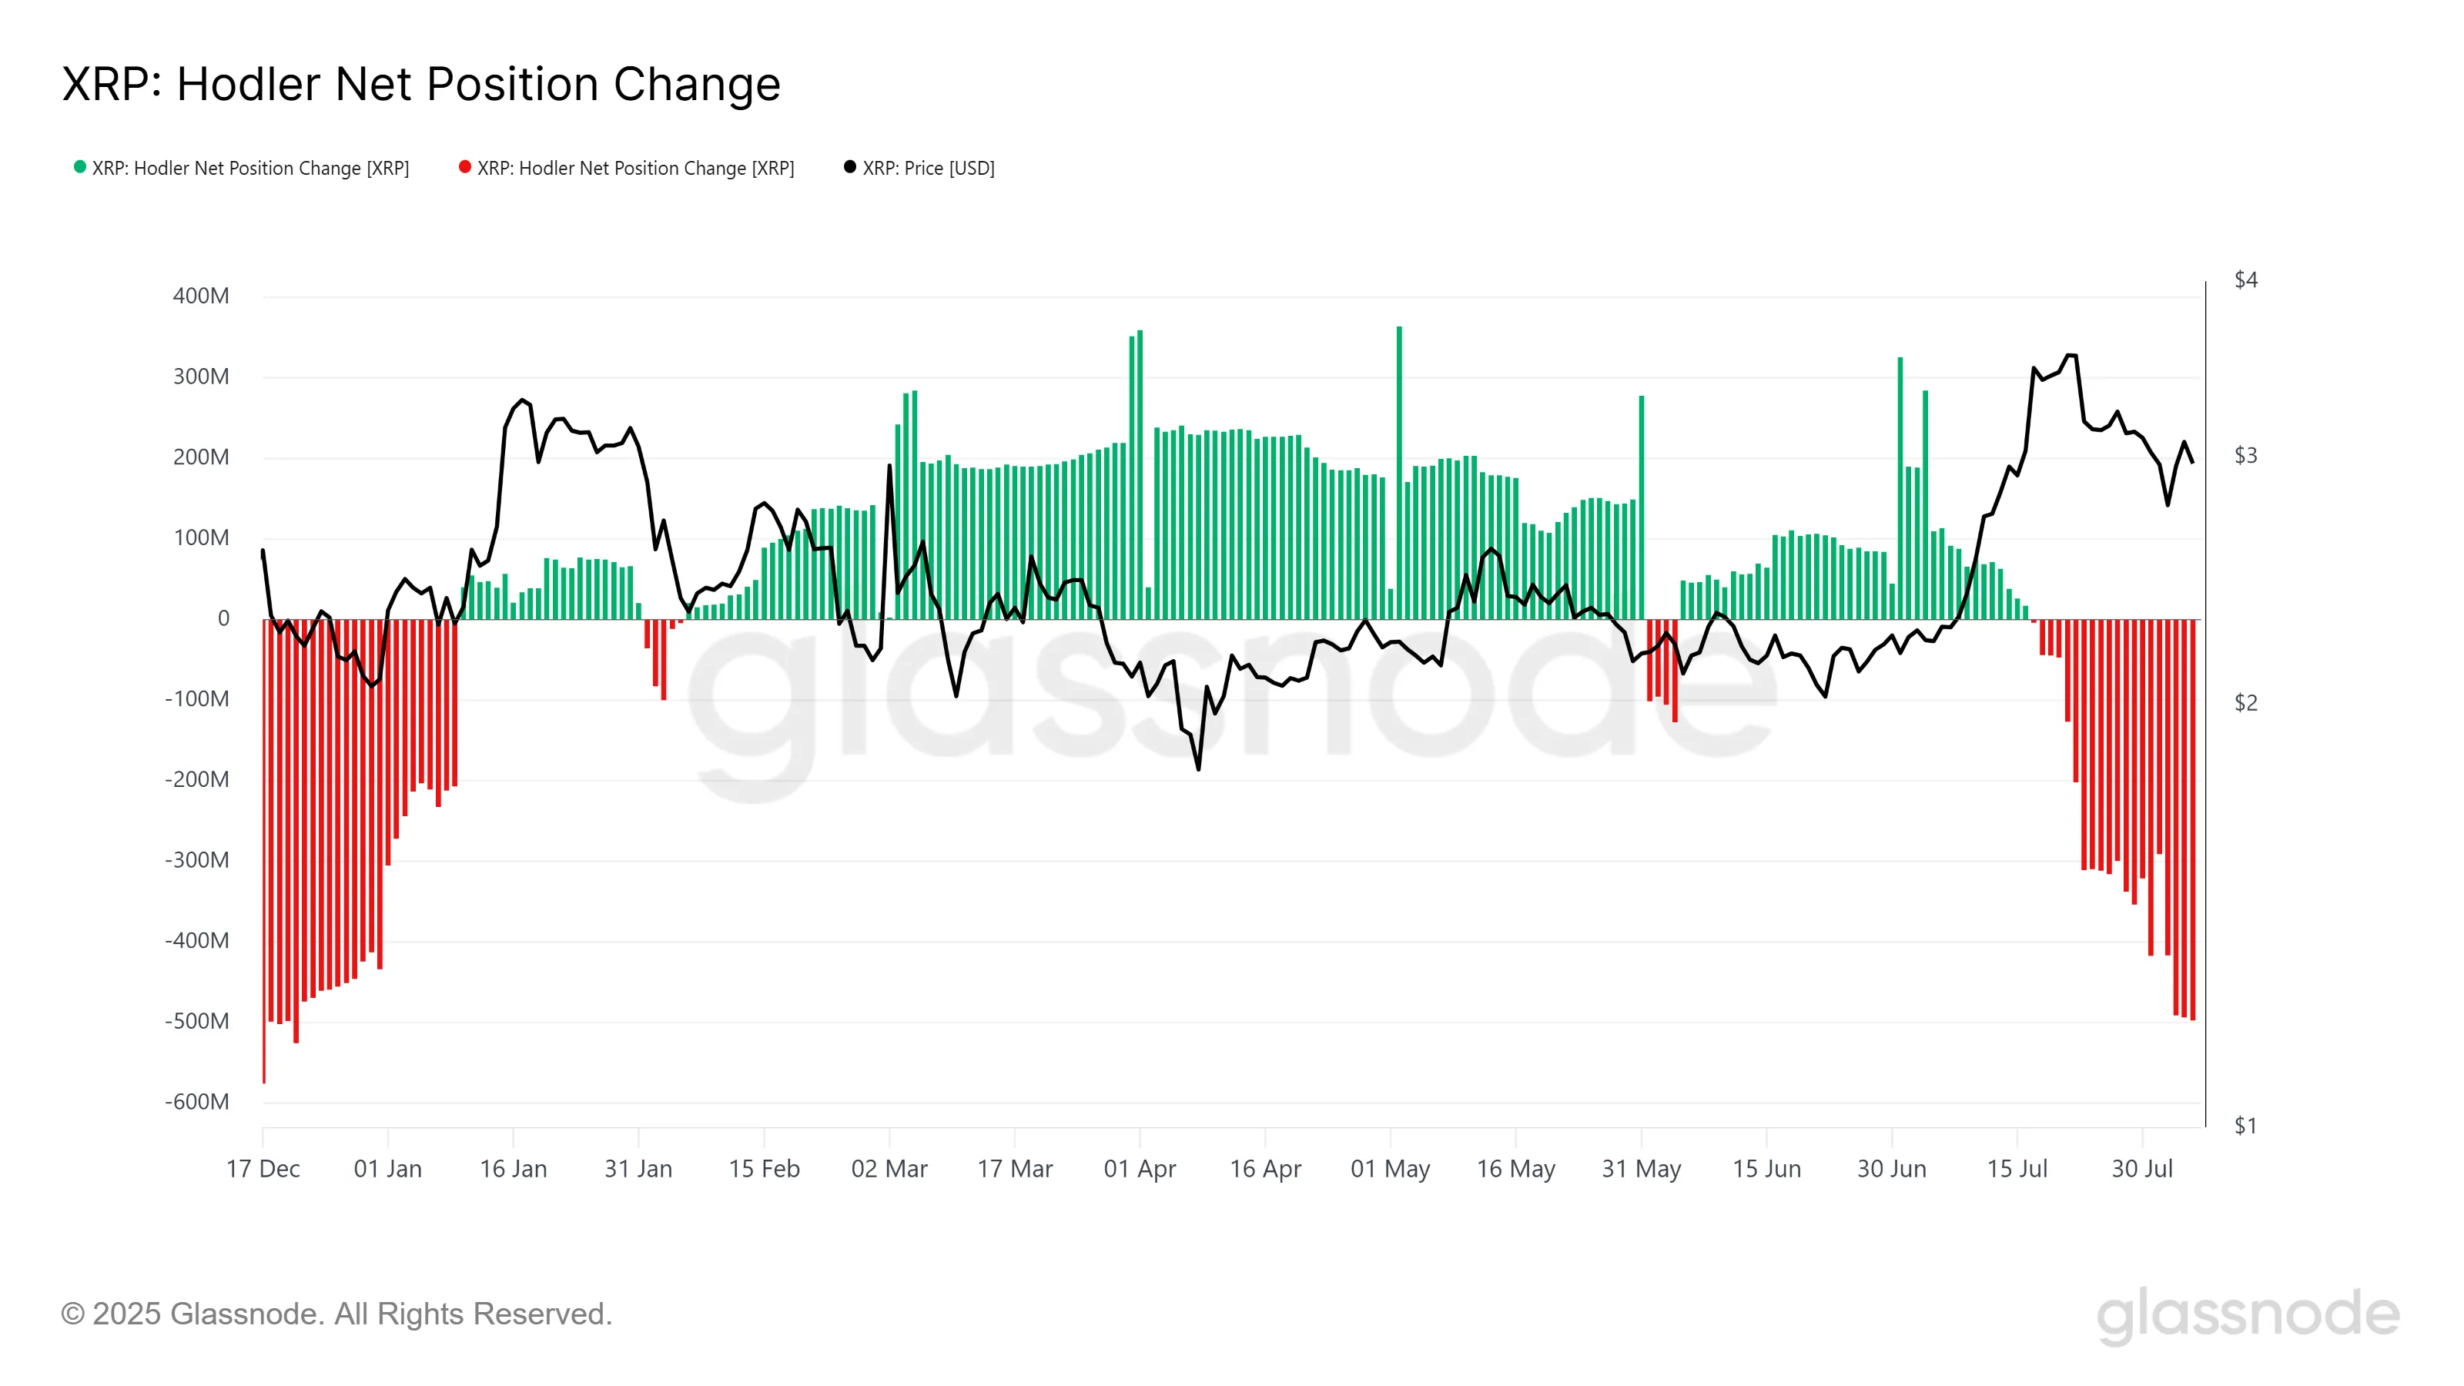This screenshot has height=1386, width=2464.
Task: Select the '01 Apr' date on the x-axis
Action: click(x=1140, y=1169)
